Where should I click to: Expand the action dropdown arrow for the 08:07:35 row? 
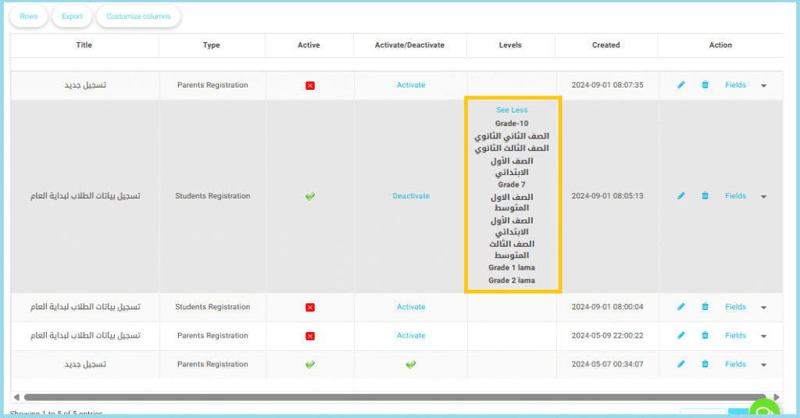coord(764,85)
